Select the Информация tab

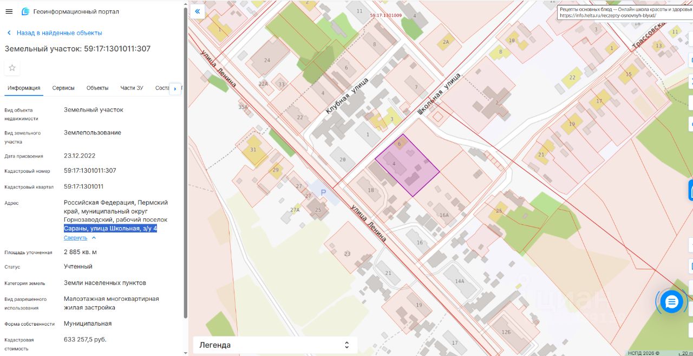[x=24, y=88]
